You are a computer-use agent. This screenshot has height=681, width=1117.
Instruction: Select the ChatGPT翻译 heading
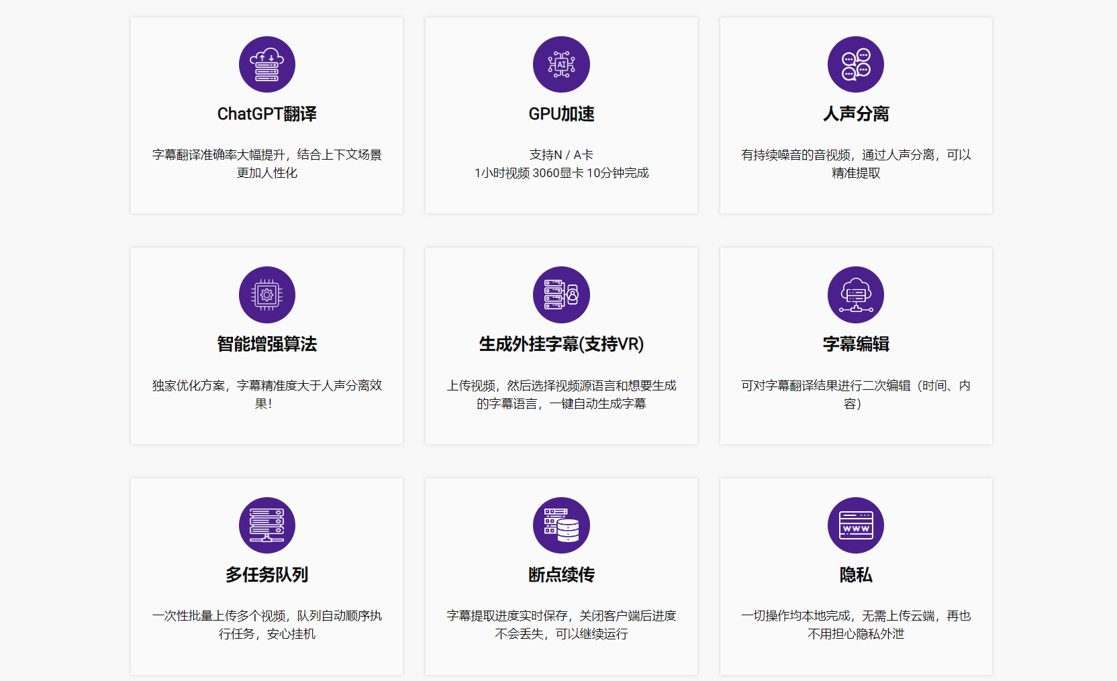click(266, 114)
